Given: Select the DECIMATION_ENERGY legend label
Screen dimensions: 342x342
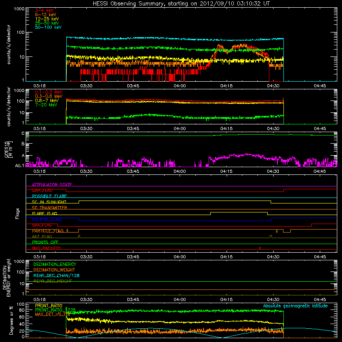Looking at the screenshot, I should [x=55, y=264].
